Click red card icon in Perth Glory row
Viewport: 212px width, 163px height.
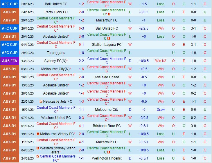pos(109,14)
